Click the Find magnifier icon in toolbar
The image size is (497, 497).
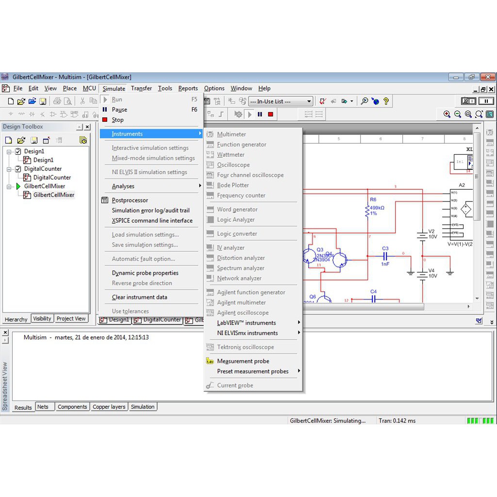coord(364,101)
